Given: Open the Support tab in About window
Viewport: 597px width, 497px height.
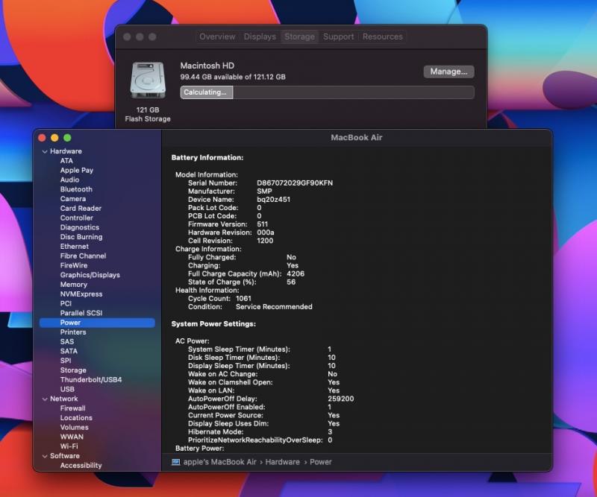Looking at the screenshot, I should point(339,37).
